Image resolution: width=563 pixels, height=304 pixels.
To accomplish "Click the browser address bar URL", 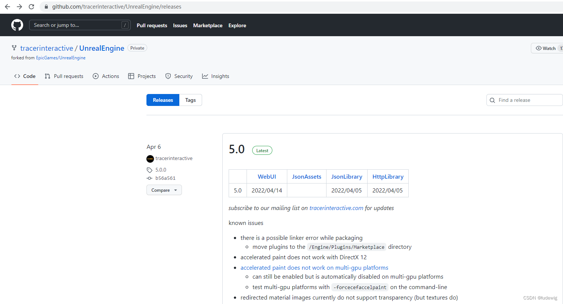I will (117, 7).
